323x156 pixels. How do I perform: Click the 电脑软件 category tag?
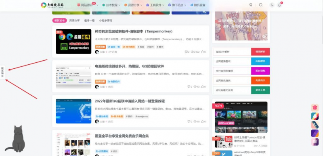coord(114,82)
